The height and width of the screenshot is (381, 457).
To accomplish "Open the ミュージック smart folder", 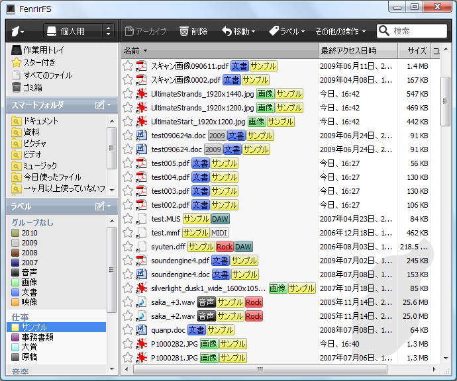I will click(34, 166).
